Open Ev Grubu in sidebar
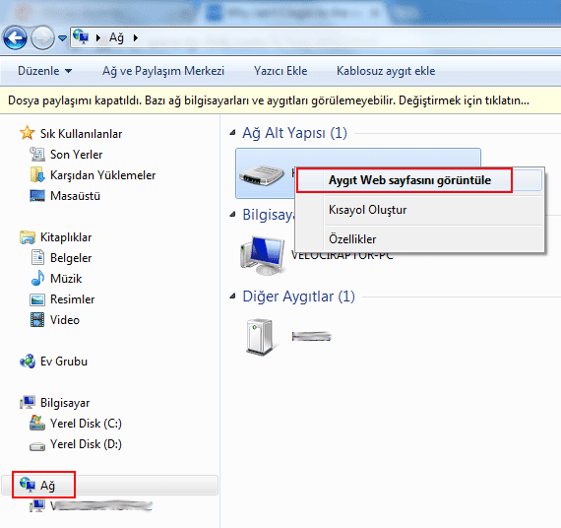This screenshot has width=561, height=528. click(x=64, y=362)
